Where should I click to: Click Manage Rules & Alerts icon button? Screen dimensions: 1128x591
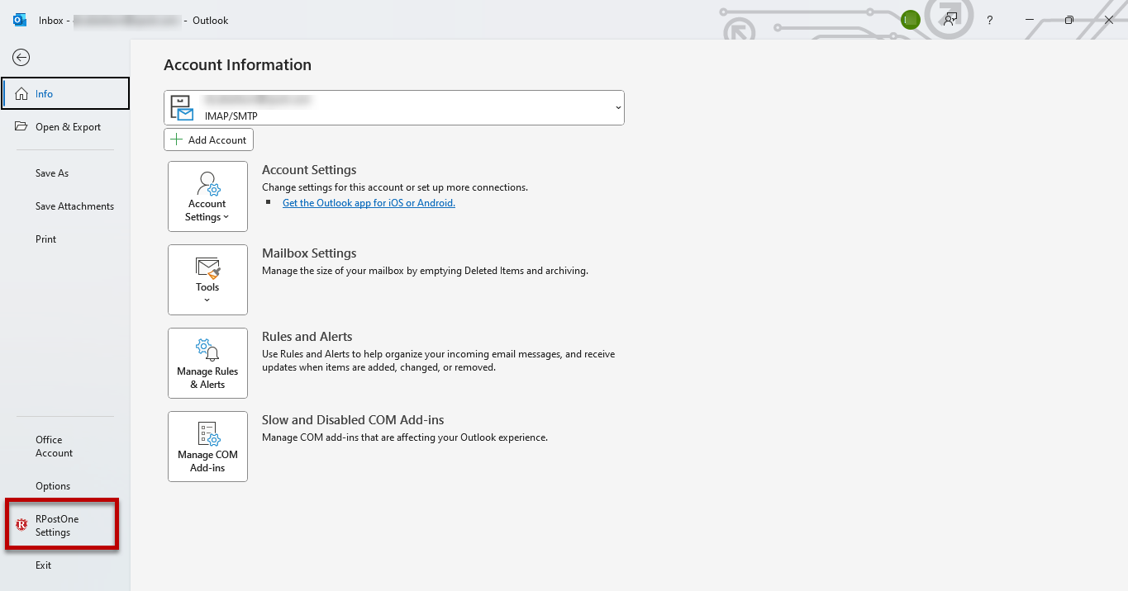pos(207,363)
